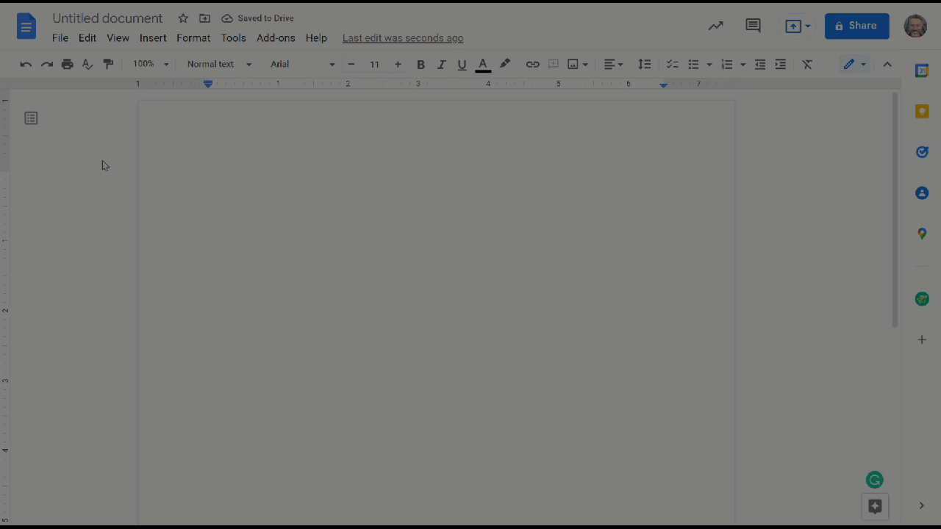Expand bulleted list options arrow
Screen dimensions: 941x529
point(709,65)
